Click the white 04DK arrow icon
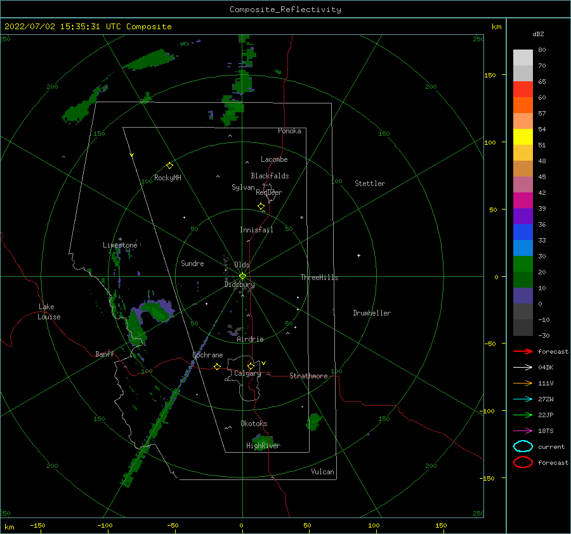The image size is (571, 534). pyautogui.click(x=523, y=368)
